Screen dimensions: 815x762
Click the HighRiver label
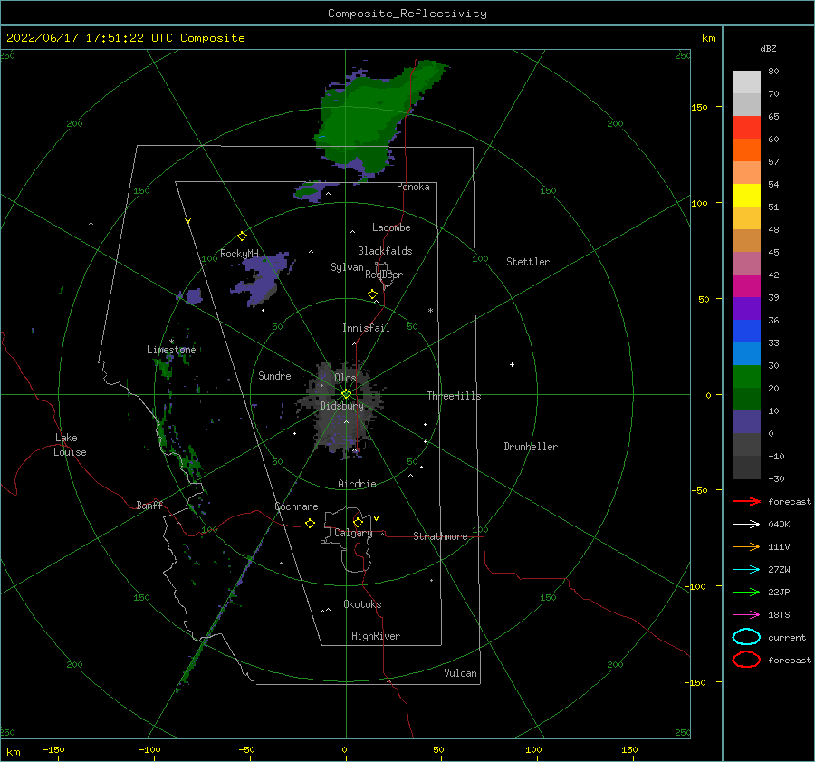click(376, 636)
